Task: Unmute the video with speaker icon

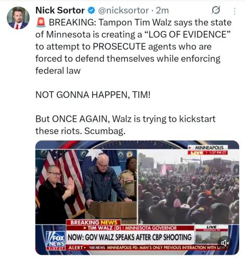Action: [x=225, y=243]
